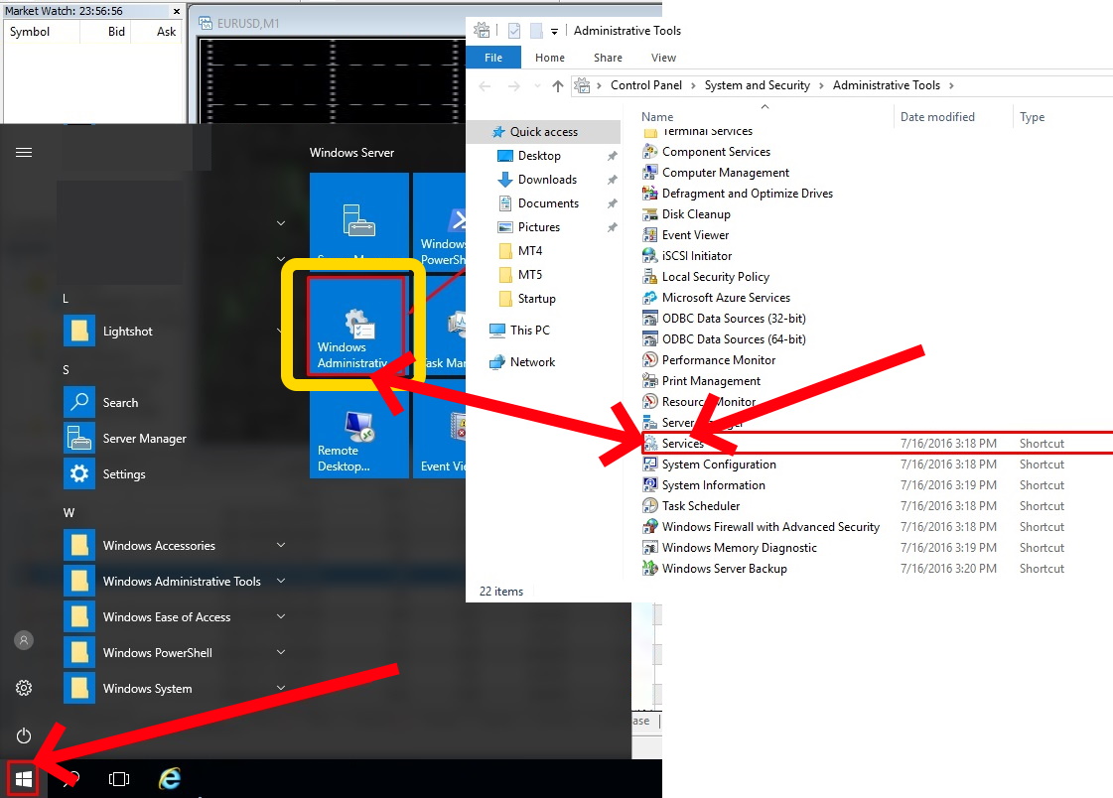The image size is (1113, 798).
Task: Click the user account icon
Action: [x=24, y=640]
